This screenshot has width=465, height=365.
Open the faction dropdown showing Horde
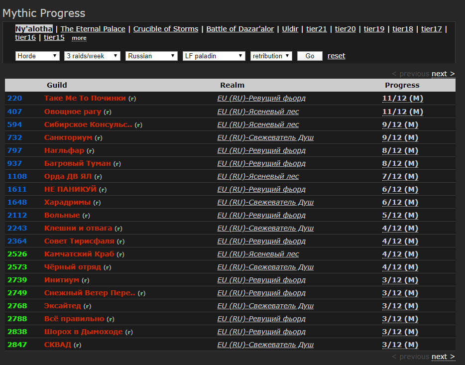(x=37, y=56)
